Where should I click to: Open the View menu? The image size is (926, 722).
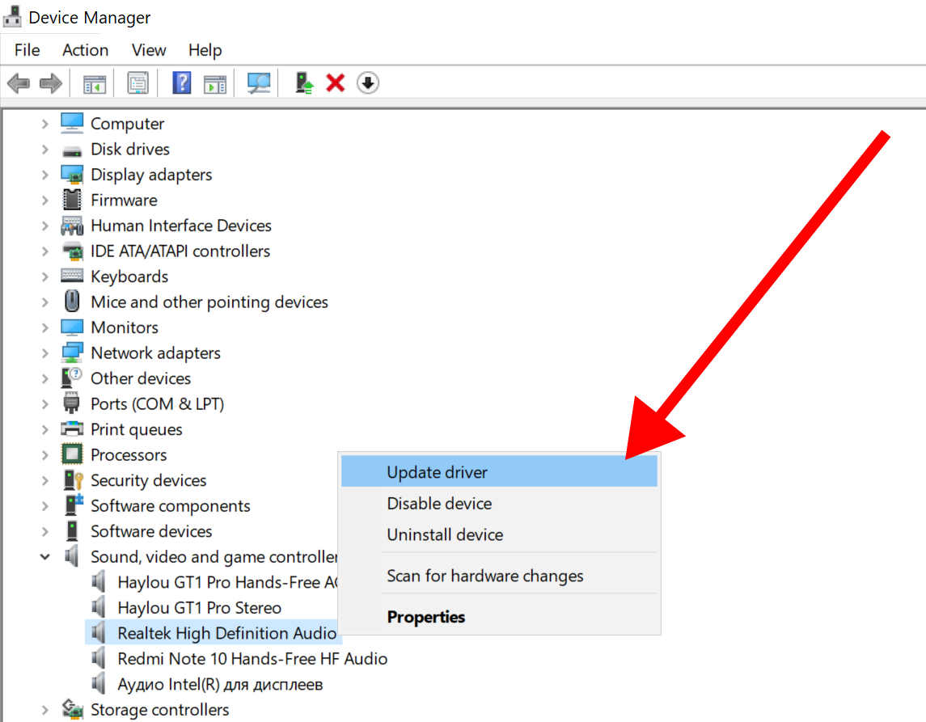point(148,50)
